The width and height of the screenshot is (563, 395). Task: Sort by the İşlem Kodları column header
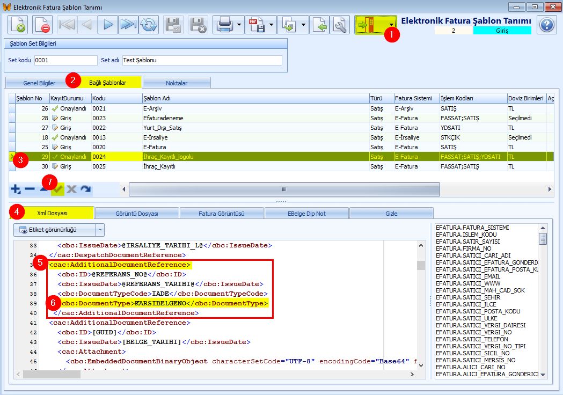point(473,98)
